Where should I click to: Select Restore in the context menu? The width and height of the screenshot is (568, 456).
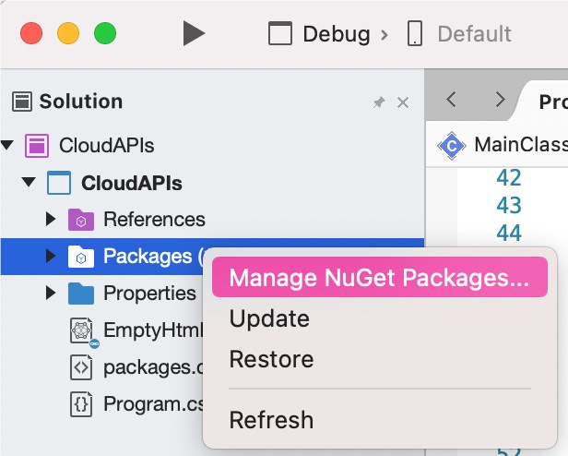point(271,359)
